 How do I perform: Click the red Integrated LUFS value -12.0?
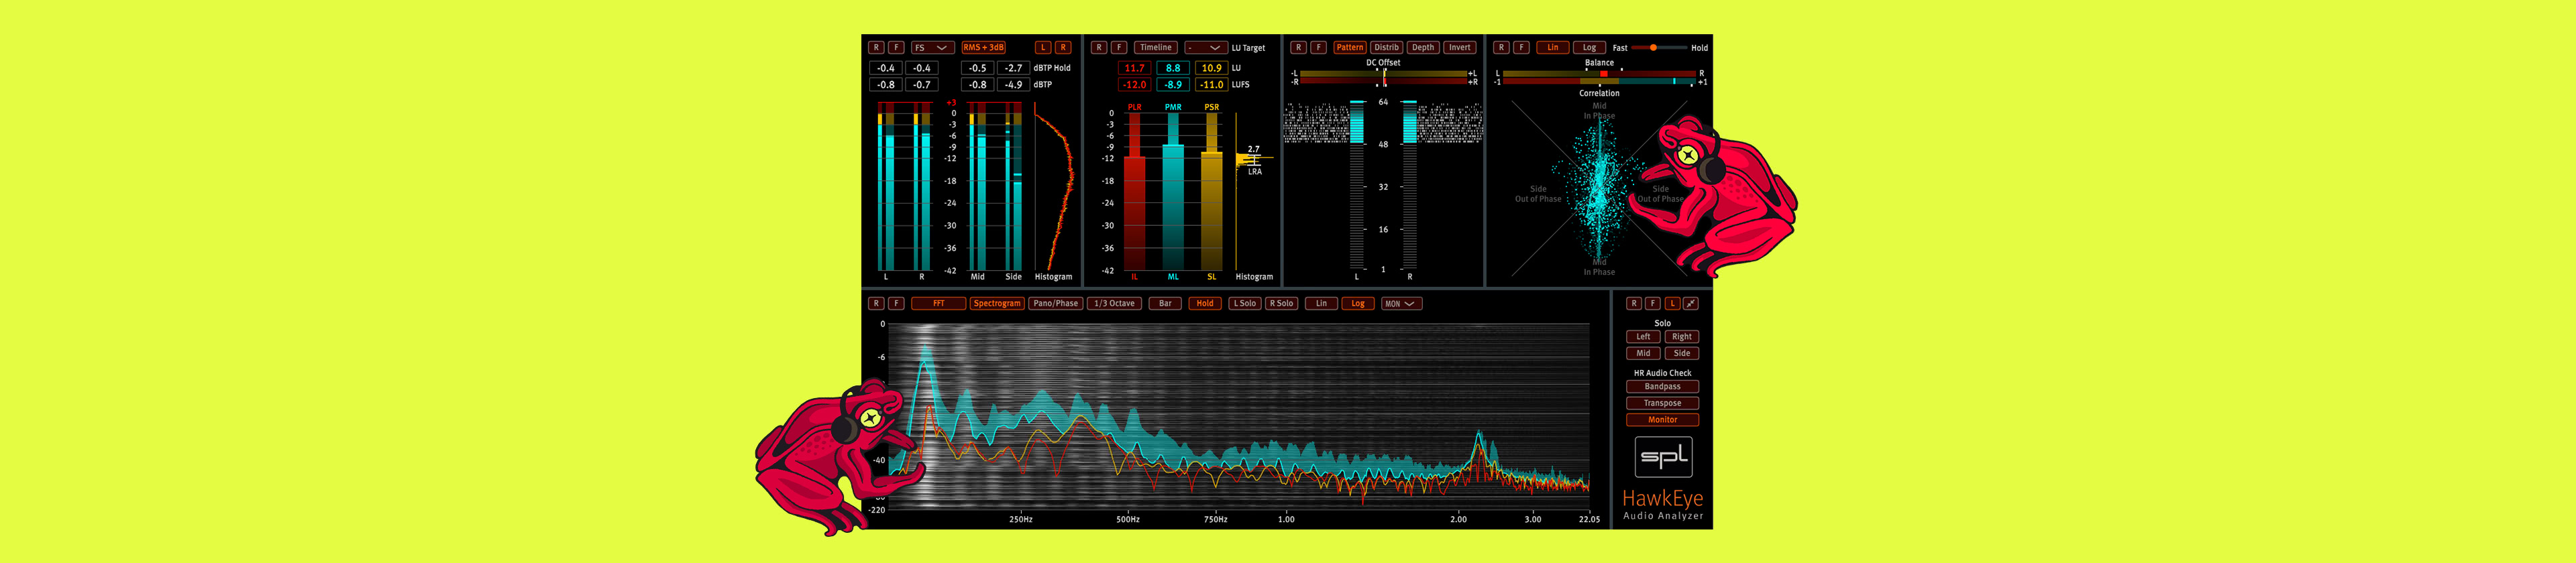(x=1134, y=85)
